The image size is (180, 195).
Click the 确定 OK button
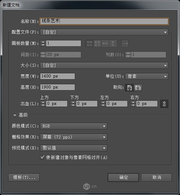(x=123, y=178)
